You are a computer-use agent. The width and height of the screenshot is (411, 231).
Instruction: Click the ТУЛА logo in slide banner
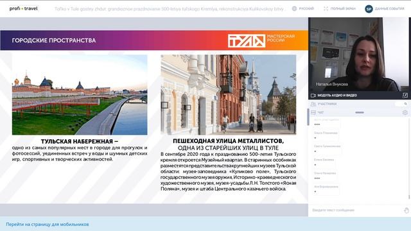pyautogui.click(x=247, y=41)
